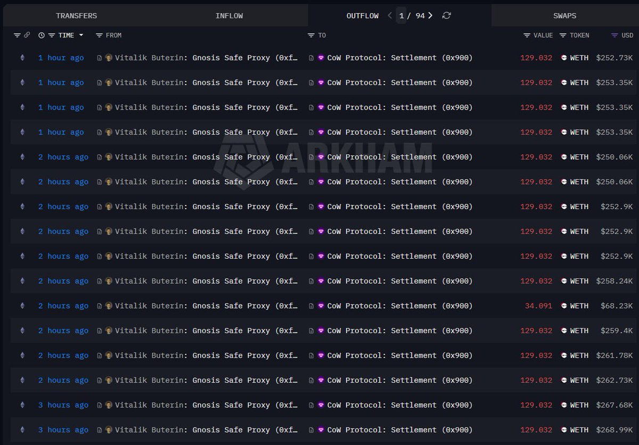Open the TO column filter
This screenshot has height=445, width=639.
pyautogui.click(x=311, y=35)
